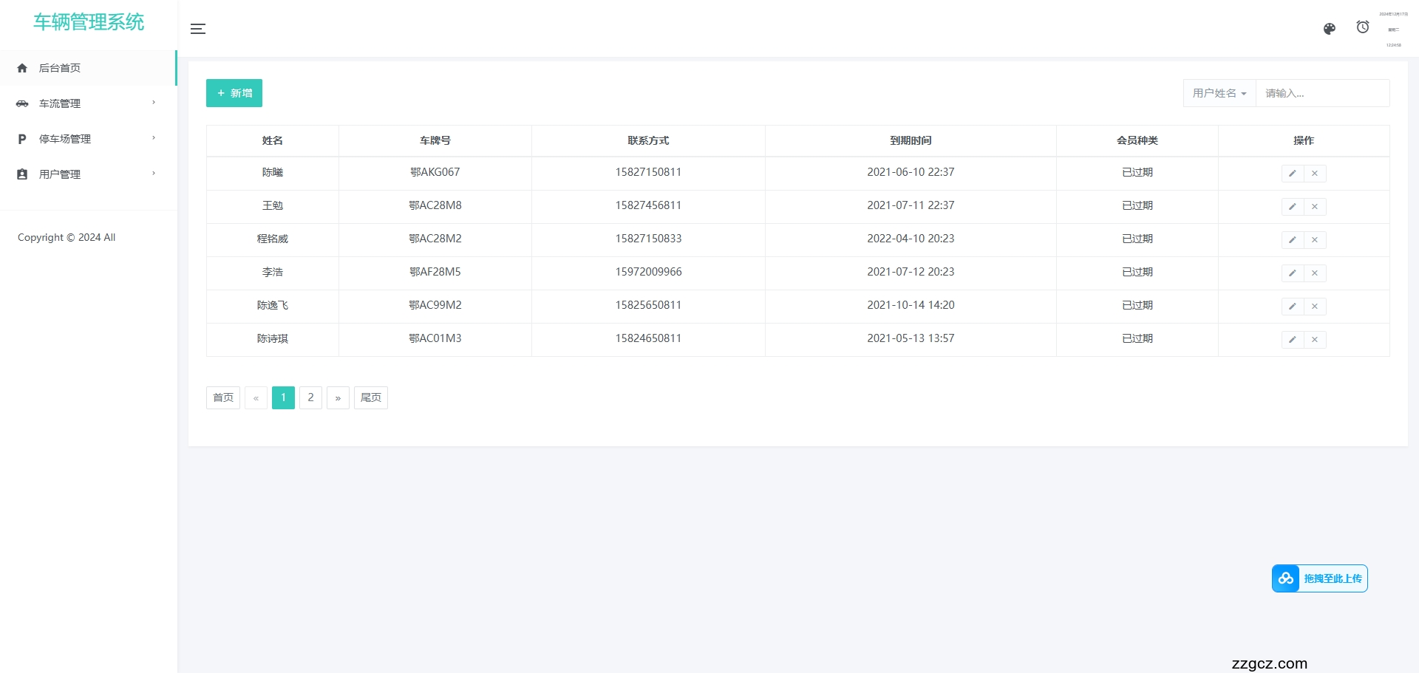Viewport: 1419px width, 673px height.
Task: Click the P parking icon beside 停车场管理
Action: click(x=22, y=139)
